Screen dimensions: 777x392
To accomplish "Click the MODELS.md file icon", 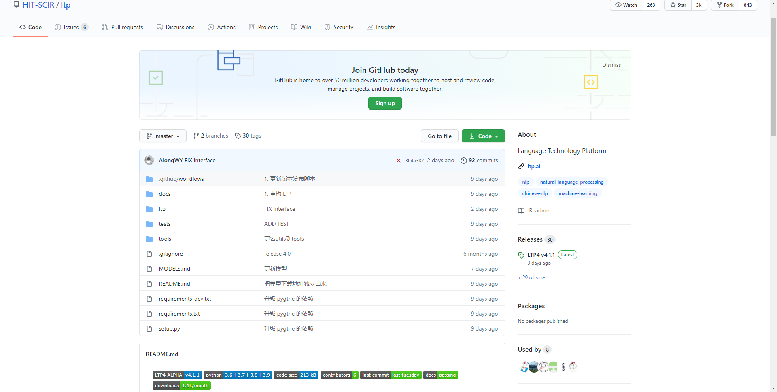I will pos(149,269).
